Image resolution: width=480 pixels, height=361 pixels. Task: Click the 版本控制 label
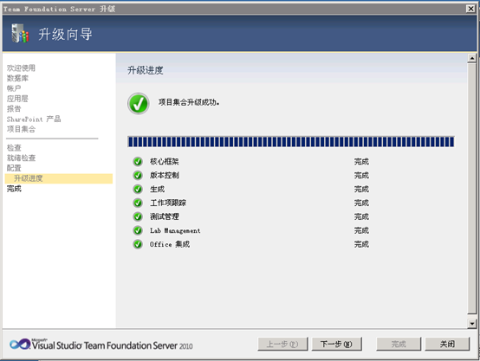coord(165,175)
